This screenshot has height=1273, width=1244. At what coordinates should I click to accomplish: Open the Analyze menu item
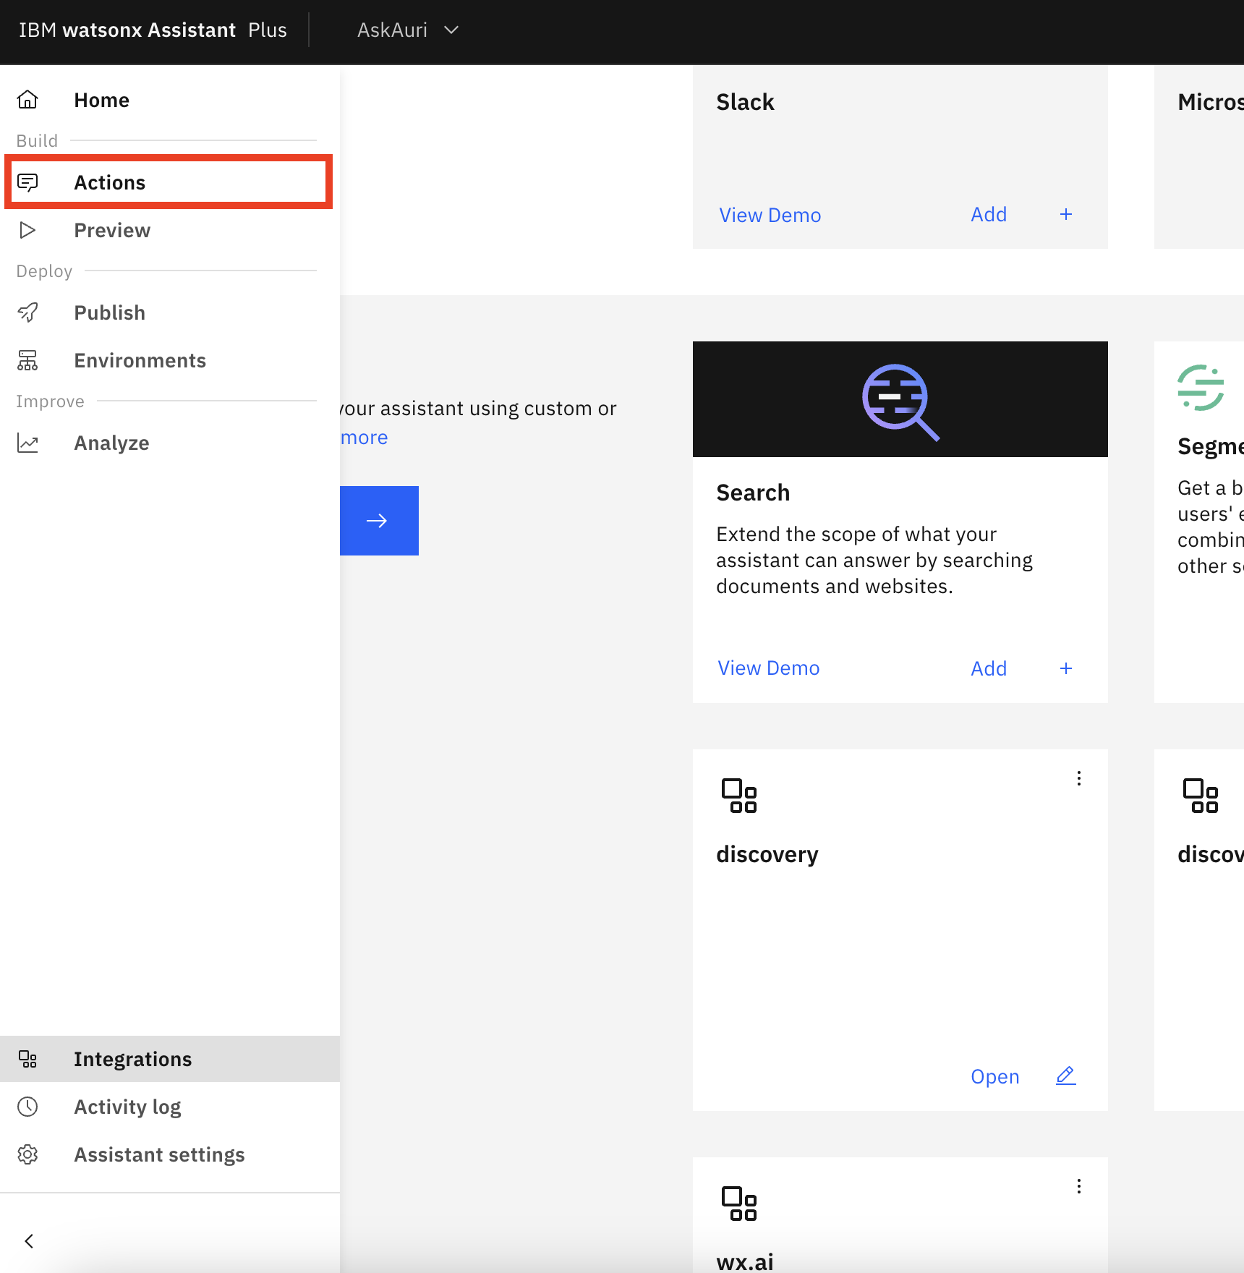coord(170,443)
